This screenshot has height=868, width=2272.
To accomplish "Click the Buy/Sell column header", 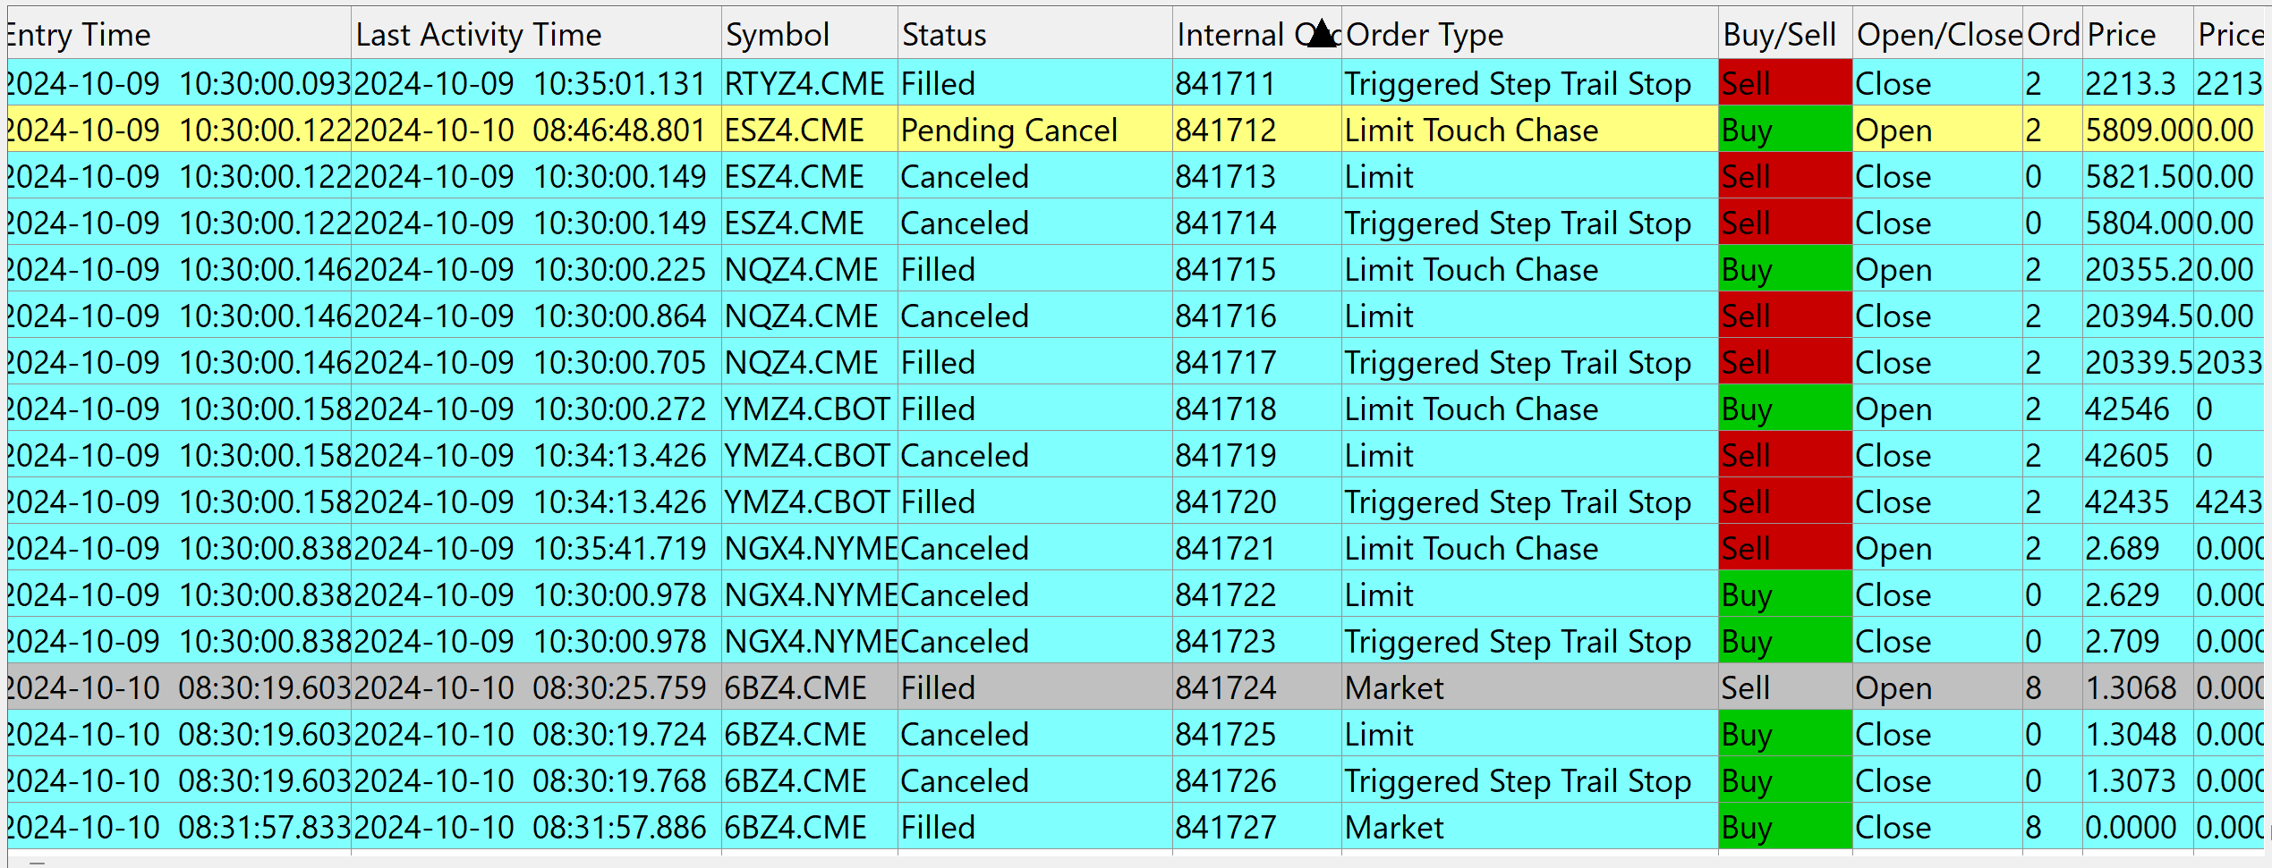I will point(1779,35).
